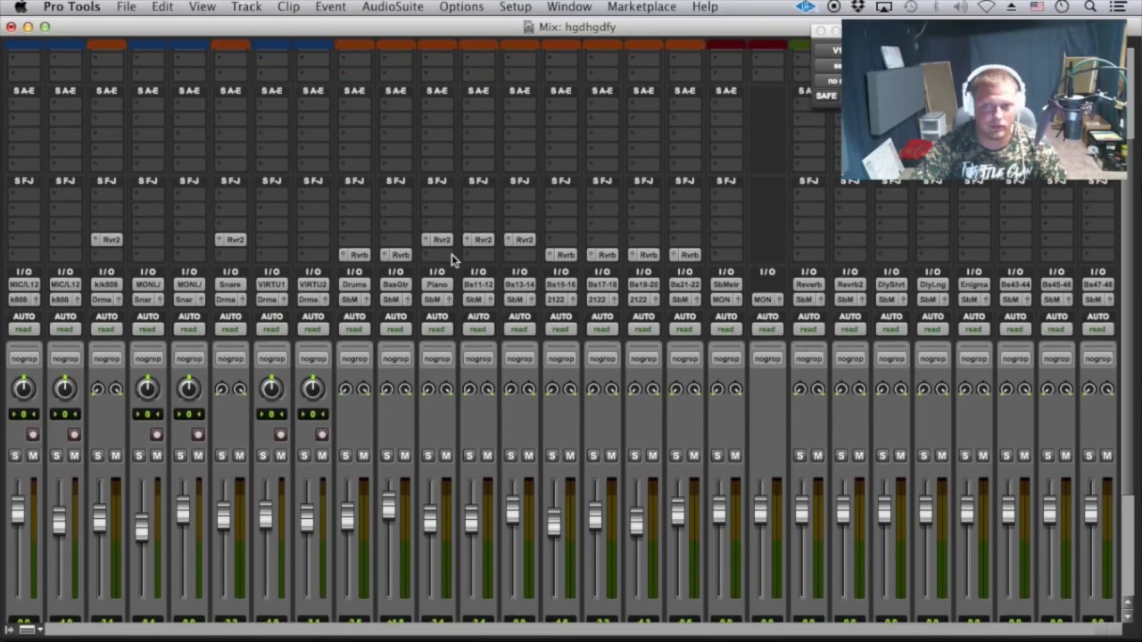Open the Time Machine menu bar icon

pos(910,7)
